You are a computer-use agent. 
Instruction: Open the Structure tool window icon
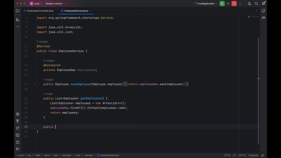[18, 20]
